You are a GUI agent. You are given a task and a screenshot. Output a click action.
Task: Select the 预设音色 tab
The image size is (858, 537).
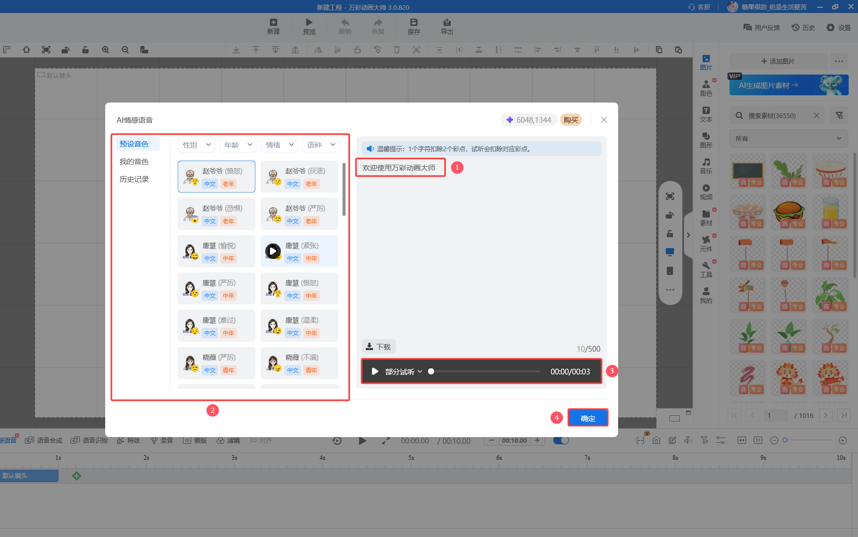(137, 144)
